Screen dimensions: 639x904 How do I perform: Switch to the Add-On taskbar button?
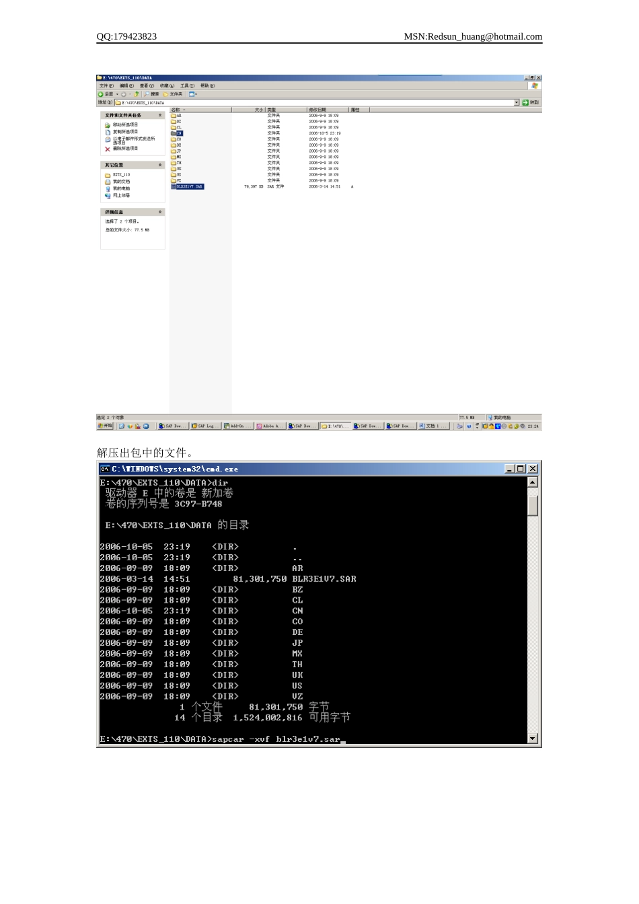238,426
